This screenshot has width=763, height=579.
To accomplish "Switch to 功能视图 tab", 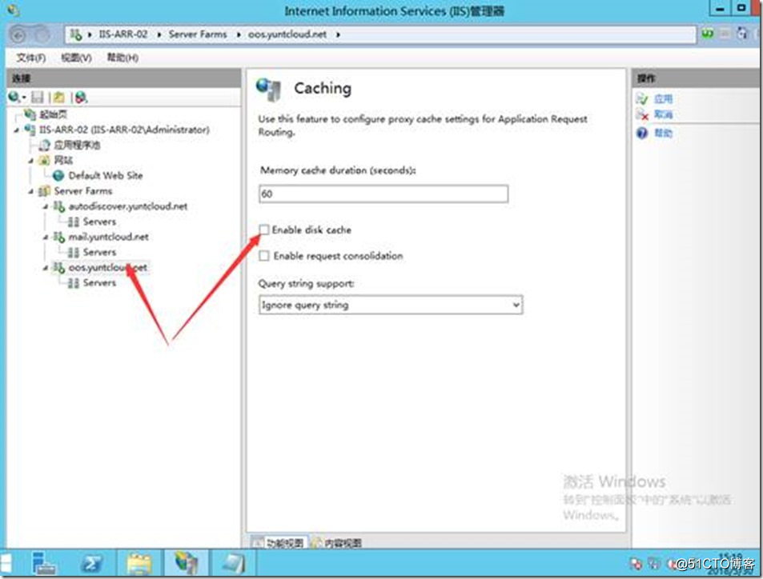I will click(x=279, y=542).
